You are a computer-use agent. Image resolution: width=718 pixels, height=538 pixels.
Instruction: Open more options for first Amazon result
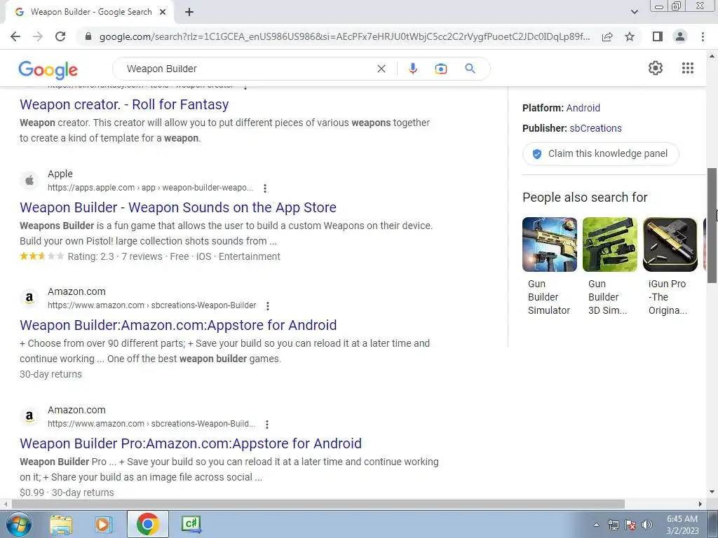[x=268, y=305]
